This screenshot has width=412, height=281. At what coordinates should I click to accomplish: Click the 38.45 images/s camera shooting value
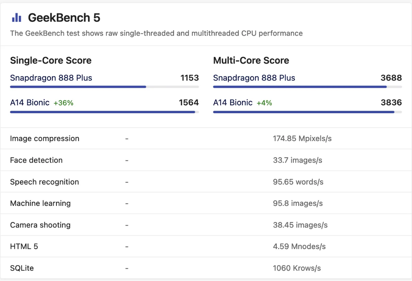[x=300, y=225]
